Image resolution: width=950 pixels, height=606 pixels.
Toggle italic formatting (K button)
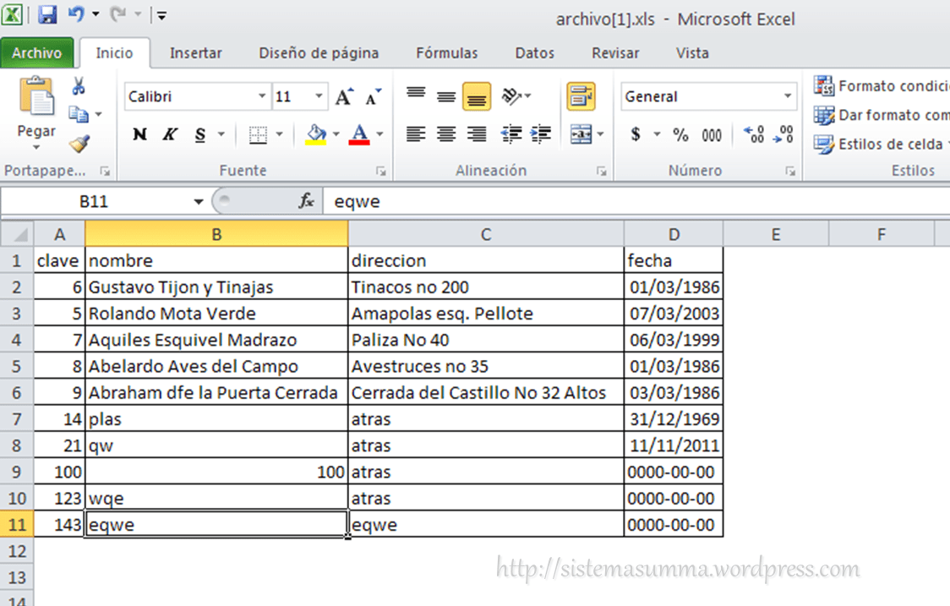(x=170, y=134)
